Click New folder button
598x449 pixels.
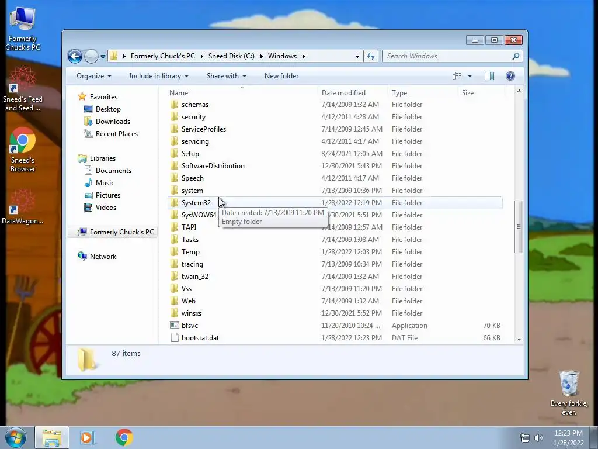coord(281,76)
